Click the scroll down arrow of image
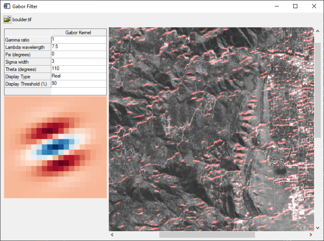The height and width of the screenshot is (241, 324). tap(317, 228)
